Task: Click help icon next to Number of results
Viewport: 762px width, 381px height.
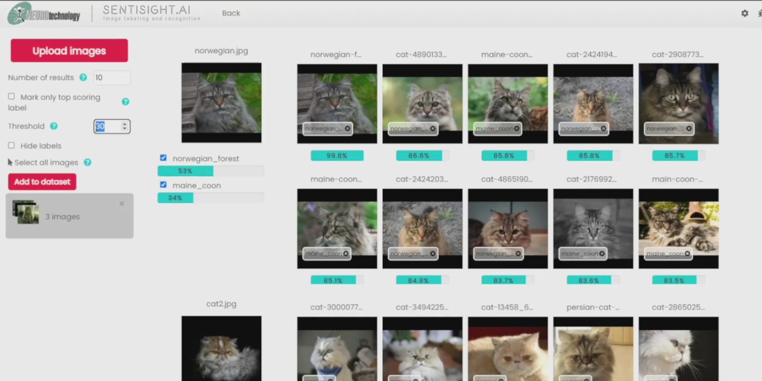Action: coord(83,77)
